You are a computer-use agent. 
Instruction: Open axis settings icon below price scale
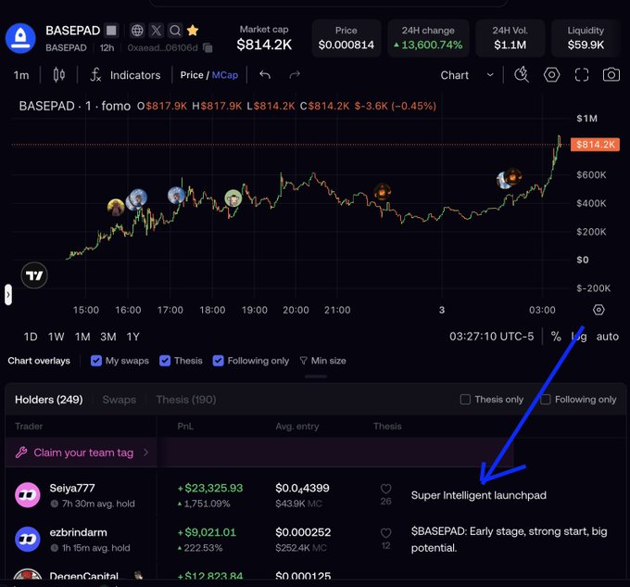(598, 310)
